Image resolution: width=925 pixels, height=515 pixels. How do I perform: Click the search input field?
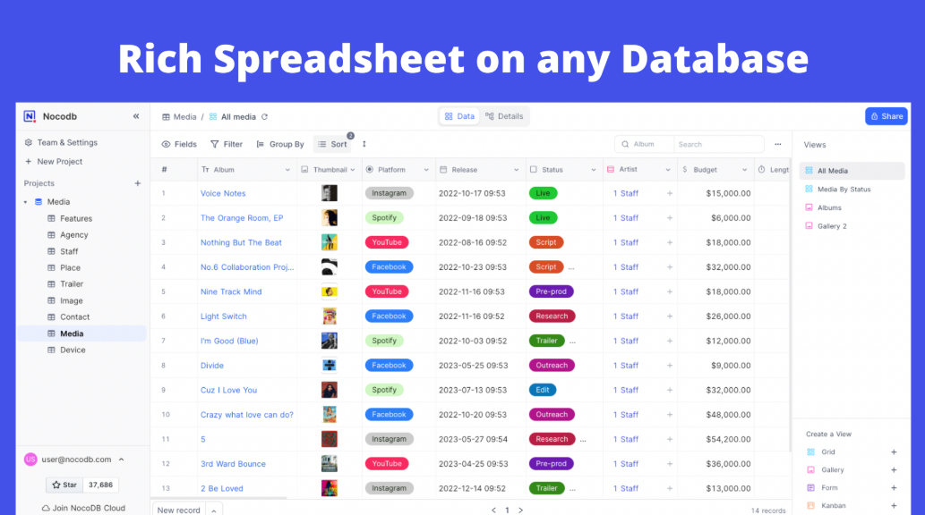[718, 144]
